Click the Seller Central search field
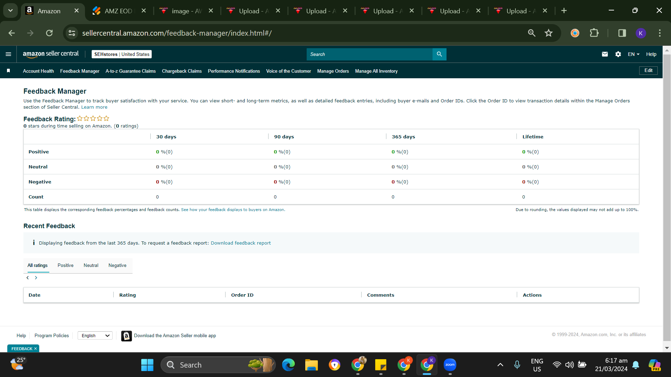This screenshot has width=671, height=377. [369, 54]
